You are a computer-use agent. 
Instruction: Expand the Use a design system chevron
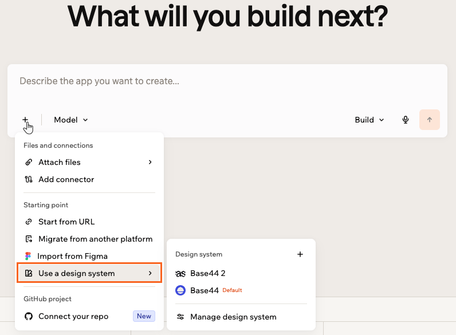pos(150,273)
